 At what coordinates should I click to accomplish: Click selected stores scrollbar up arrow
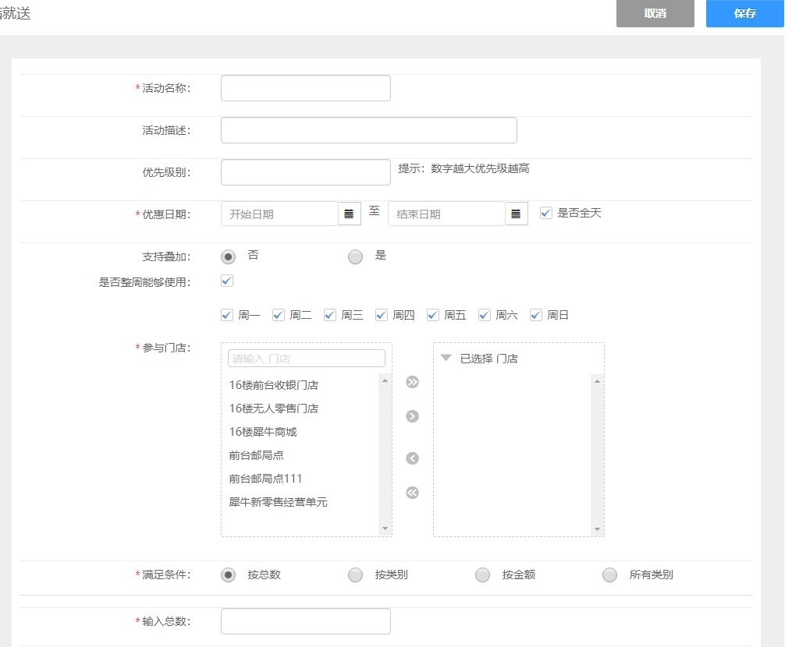pyautogui.click(x=597, y=381)
